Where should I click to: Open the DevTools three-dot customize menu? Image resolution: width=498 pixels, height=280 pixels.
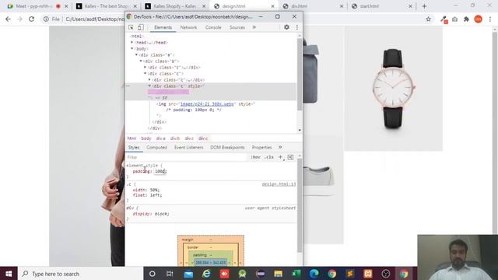(297, 27)
